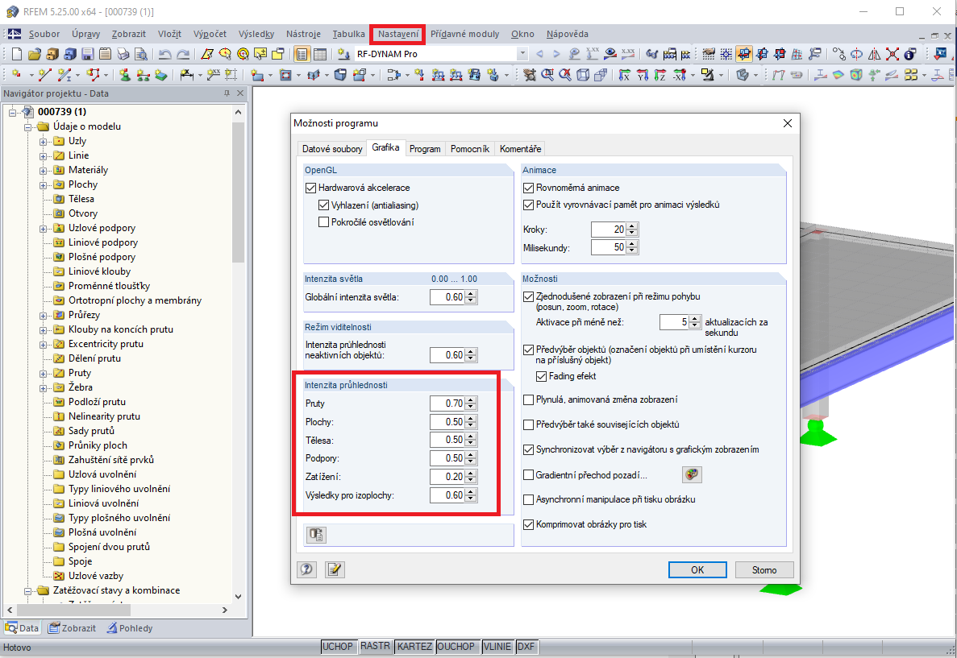The width and height of the screenshot is (957, 658).
Task: Expand the Pruty tree node
Action: coord(43,374)
